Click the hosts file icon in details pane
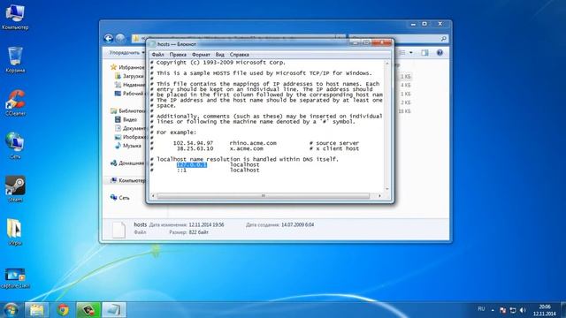The image size is (566, 318). [x=119, y=230]
